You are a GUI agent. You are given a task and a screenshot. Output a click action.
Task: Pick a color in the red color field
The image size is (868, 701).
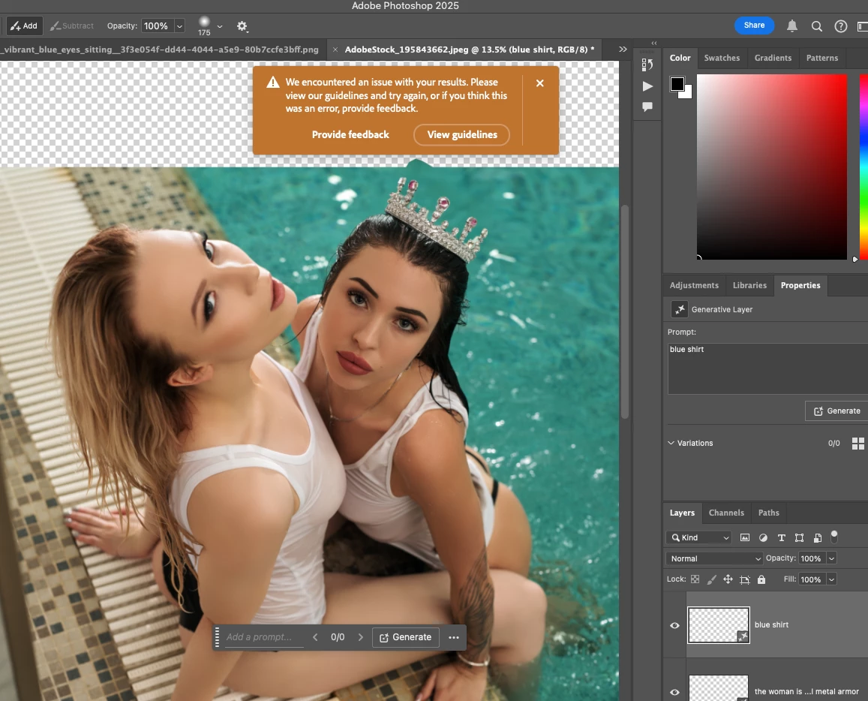(772, 167)
